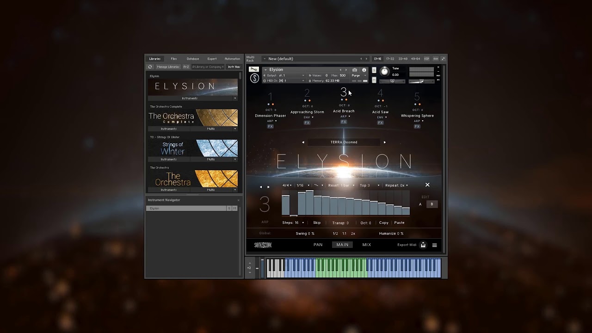Click the Export Midi keyboard icon
This screenshot has height=333, width=592.
click(423, 245)
